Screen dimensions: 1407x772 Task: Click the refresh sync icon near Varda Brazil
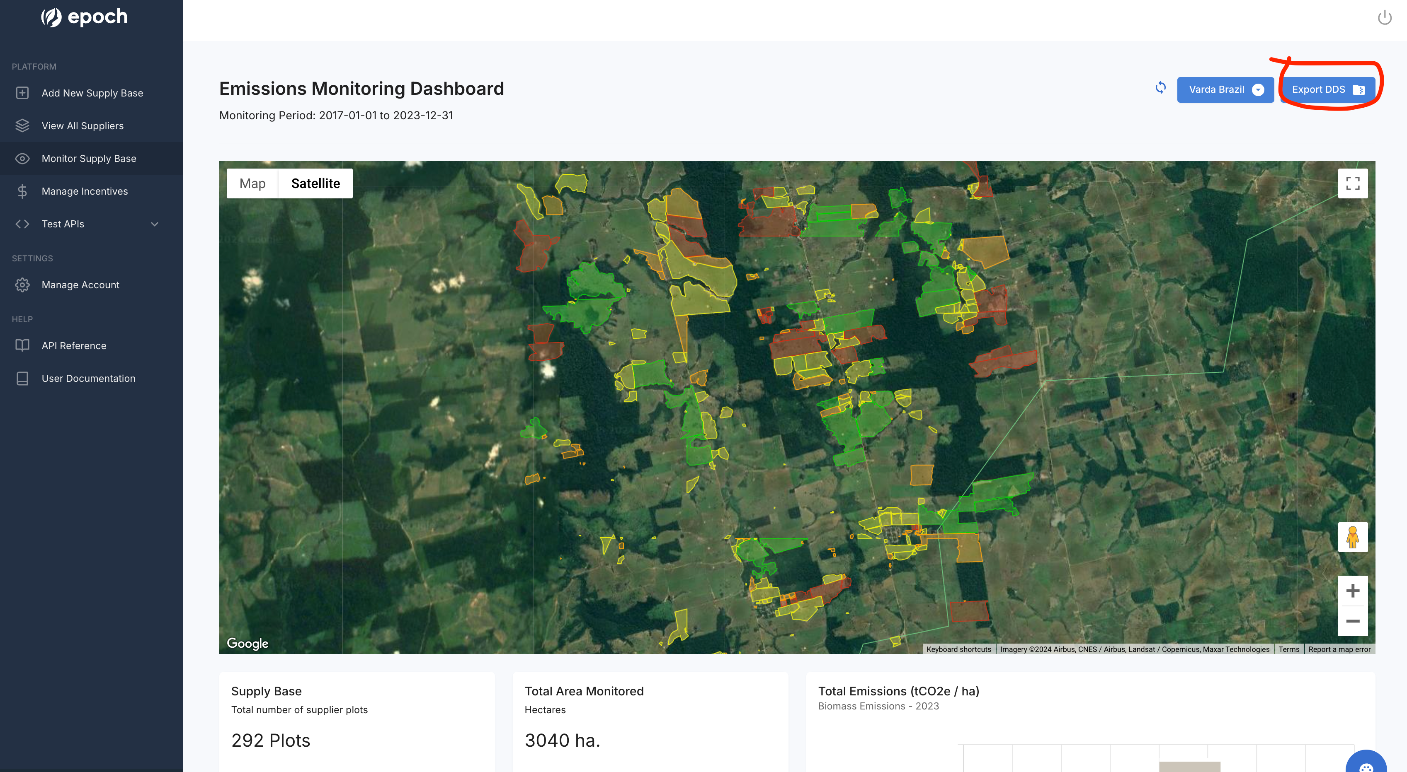[1160, 88]
